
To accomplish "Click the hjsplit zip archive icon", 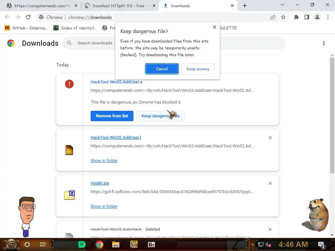I will point(69,195).
